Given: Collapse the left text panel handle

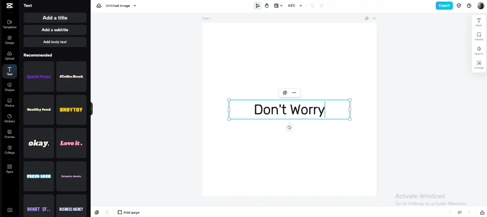Looking at the screenshot, I should [92, 108].
